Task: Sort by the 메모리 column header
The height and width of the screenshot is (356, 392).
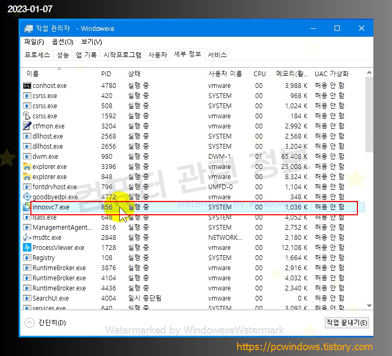Action: coord(290,74)
